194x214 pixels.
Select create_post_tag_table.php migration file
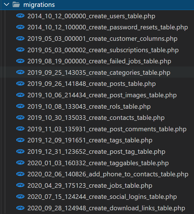pos(96,152)
